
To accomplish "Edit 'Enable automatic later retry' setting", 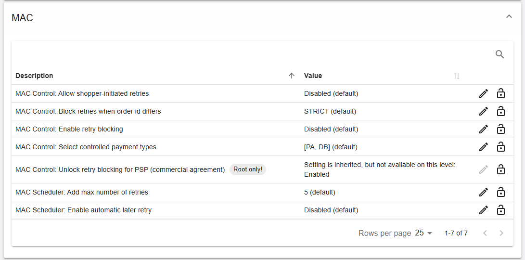I will (x=484, y=210).
